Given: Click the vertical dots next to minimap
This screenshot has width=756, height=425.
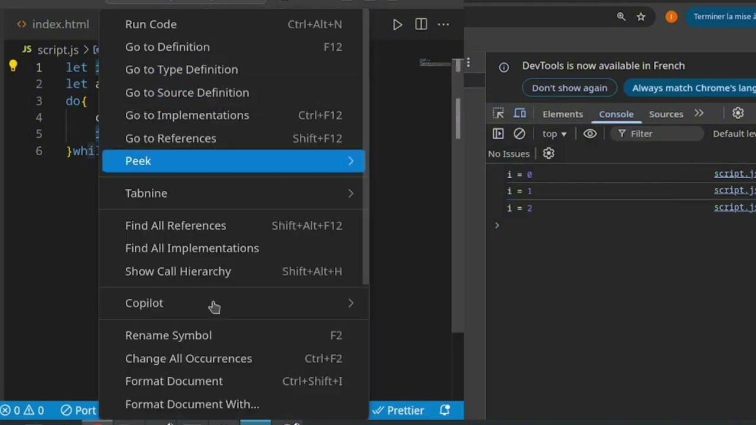Looking at the screenshot, I should [468, 62].
